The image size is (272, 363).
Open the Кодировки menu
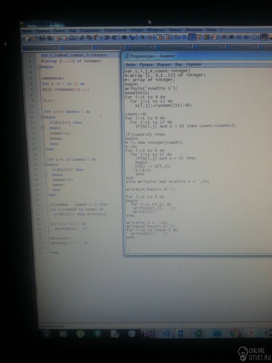(90, 30)
